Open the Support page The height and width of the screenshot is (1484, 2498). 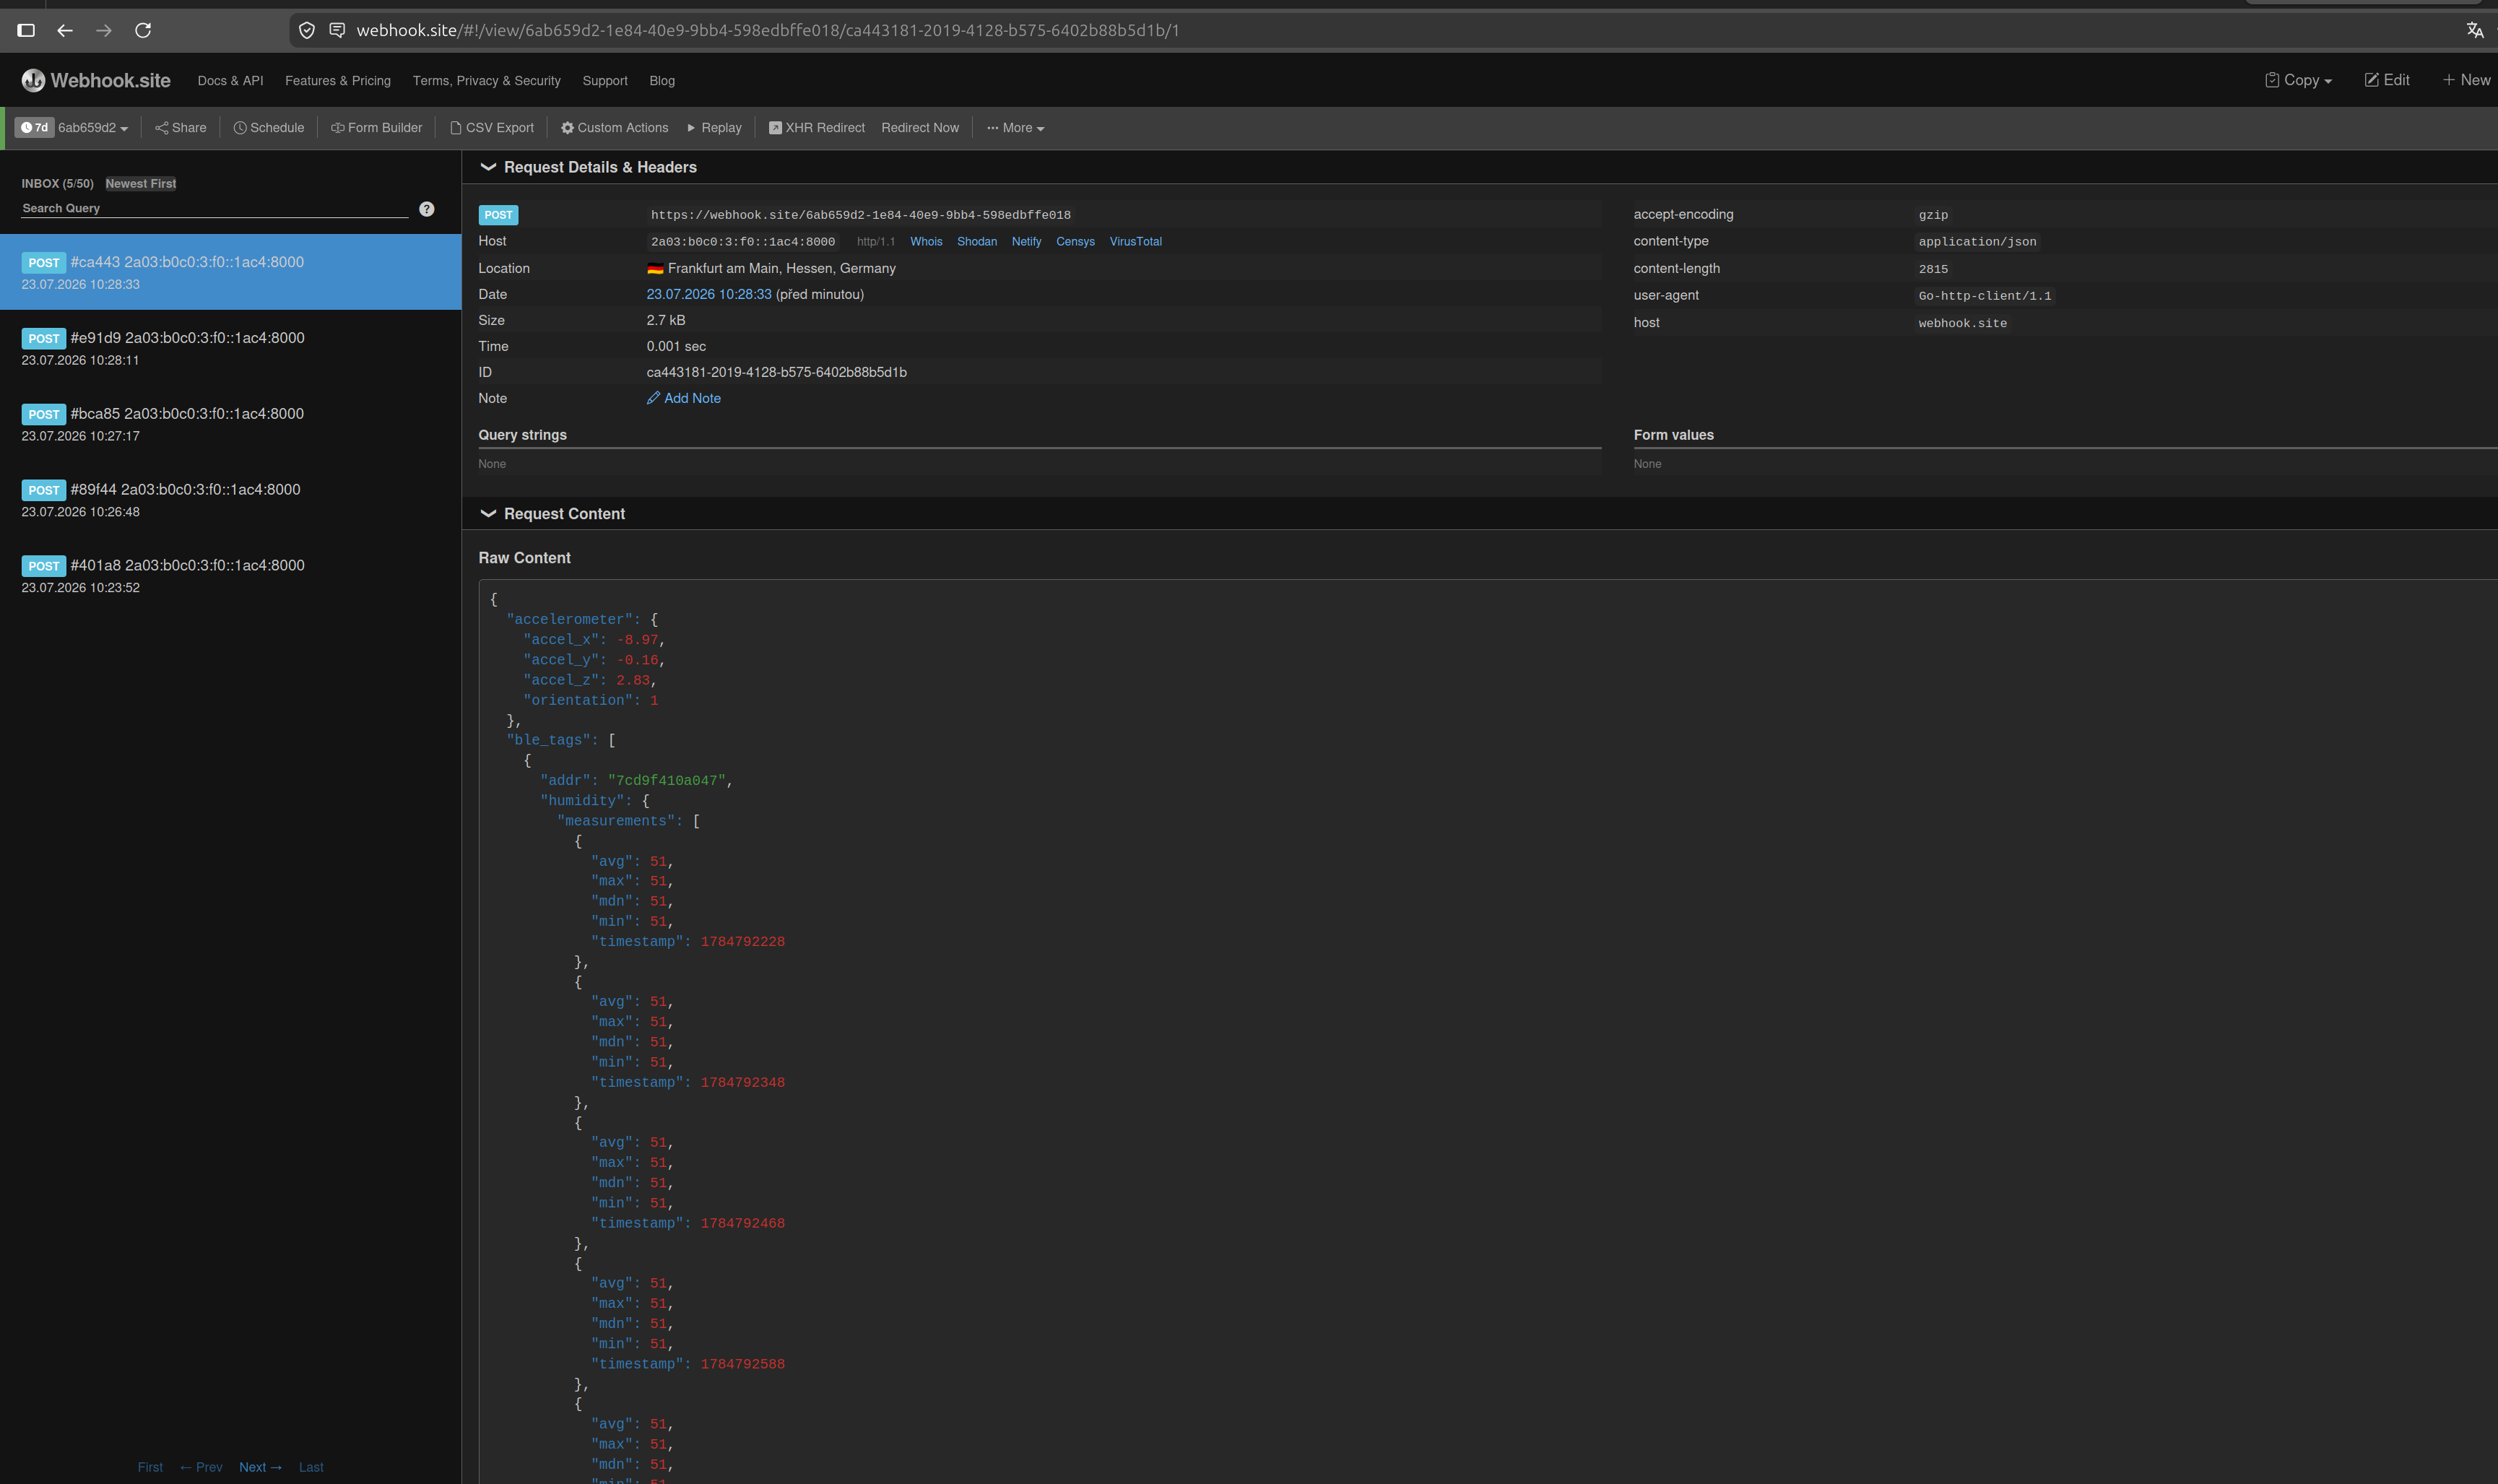(x=605, y=81)
